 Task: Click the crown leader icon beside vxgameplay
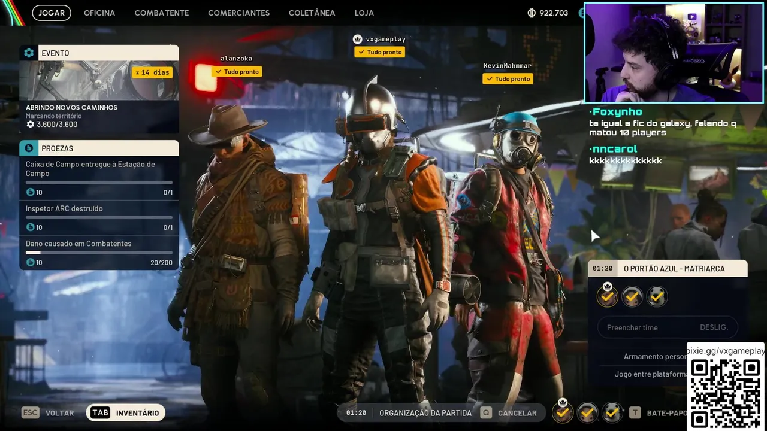click(358, 39)
